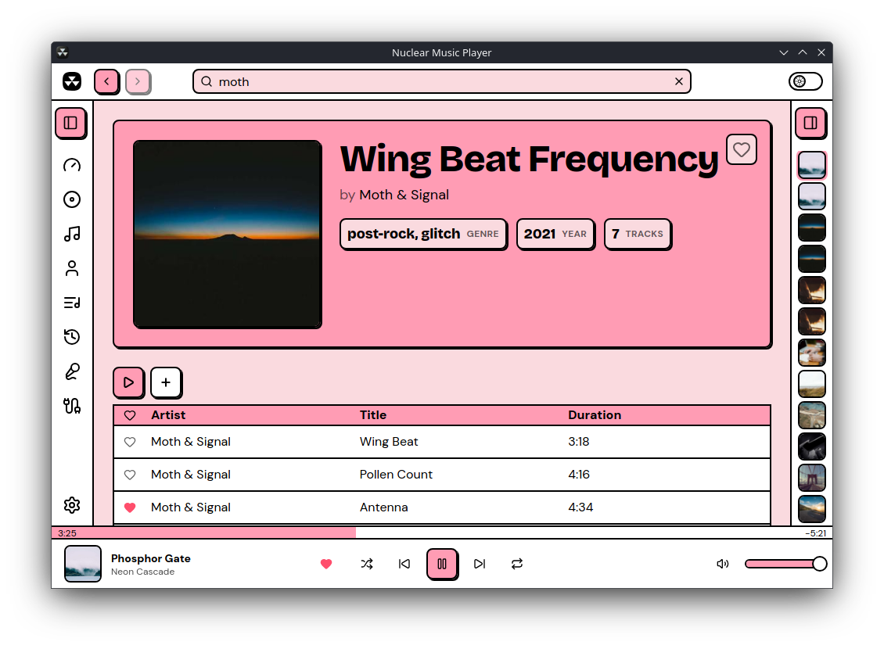This screenshot has height=649, width=884.
Task: Click the search box containing "moth"
Action: (441, 81)
